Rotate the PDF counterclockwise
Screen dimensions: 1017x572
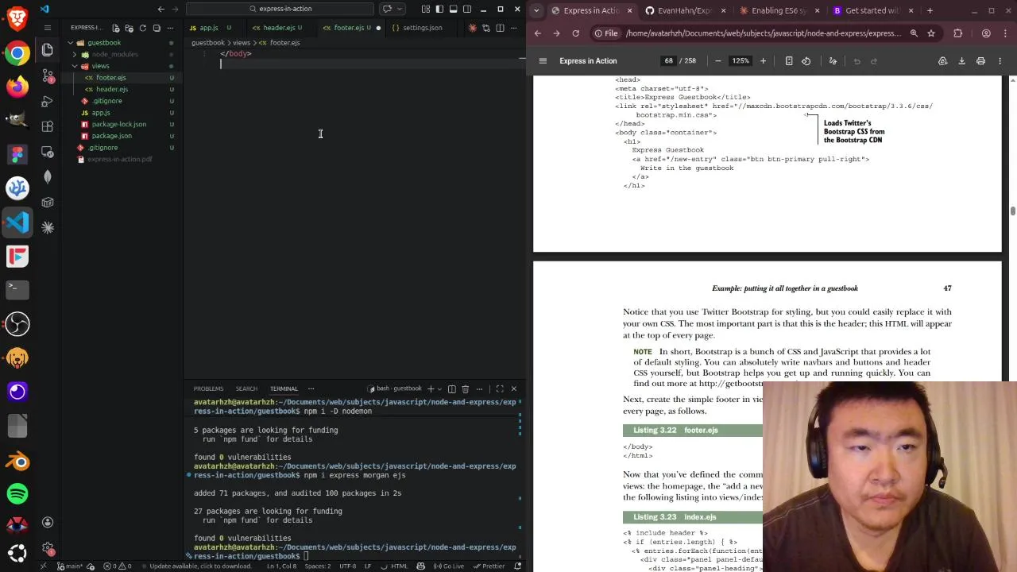coord(806,61)
